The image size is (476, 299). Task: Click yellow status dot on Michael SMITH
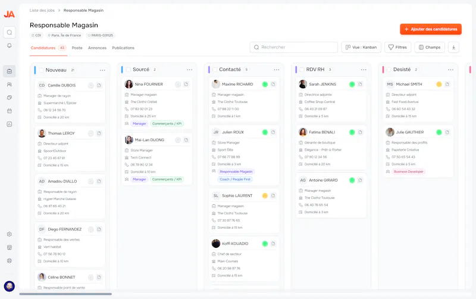[x=439, y=84]
